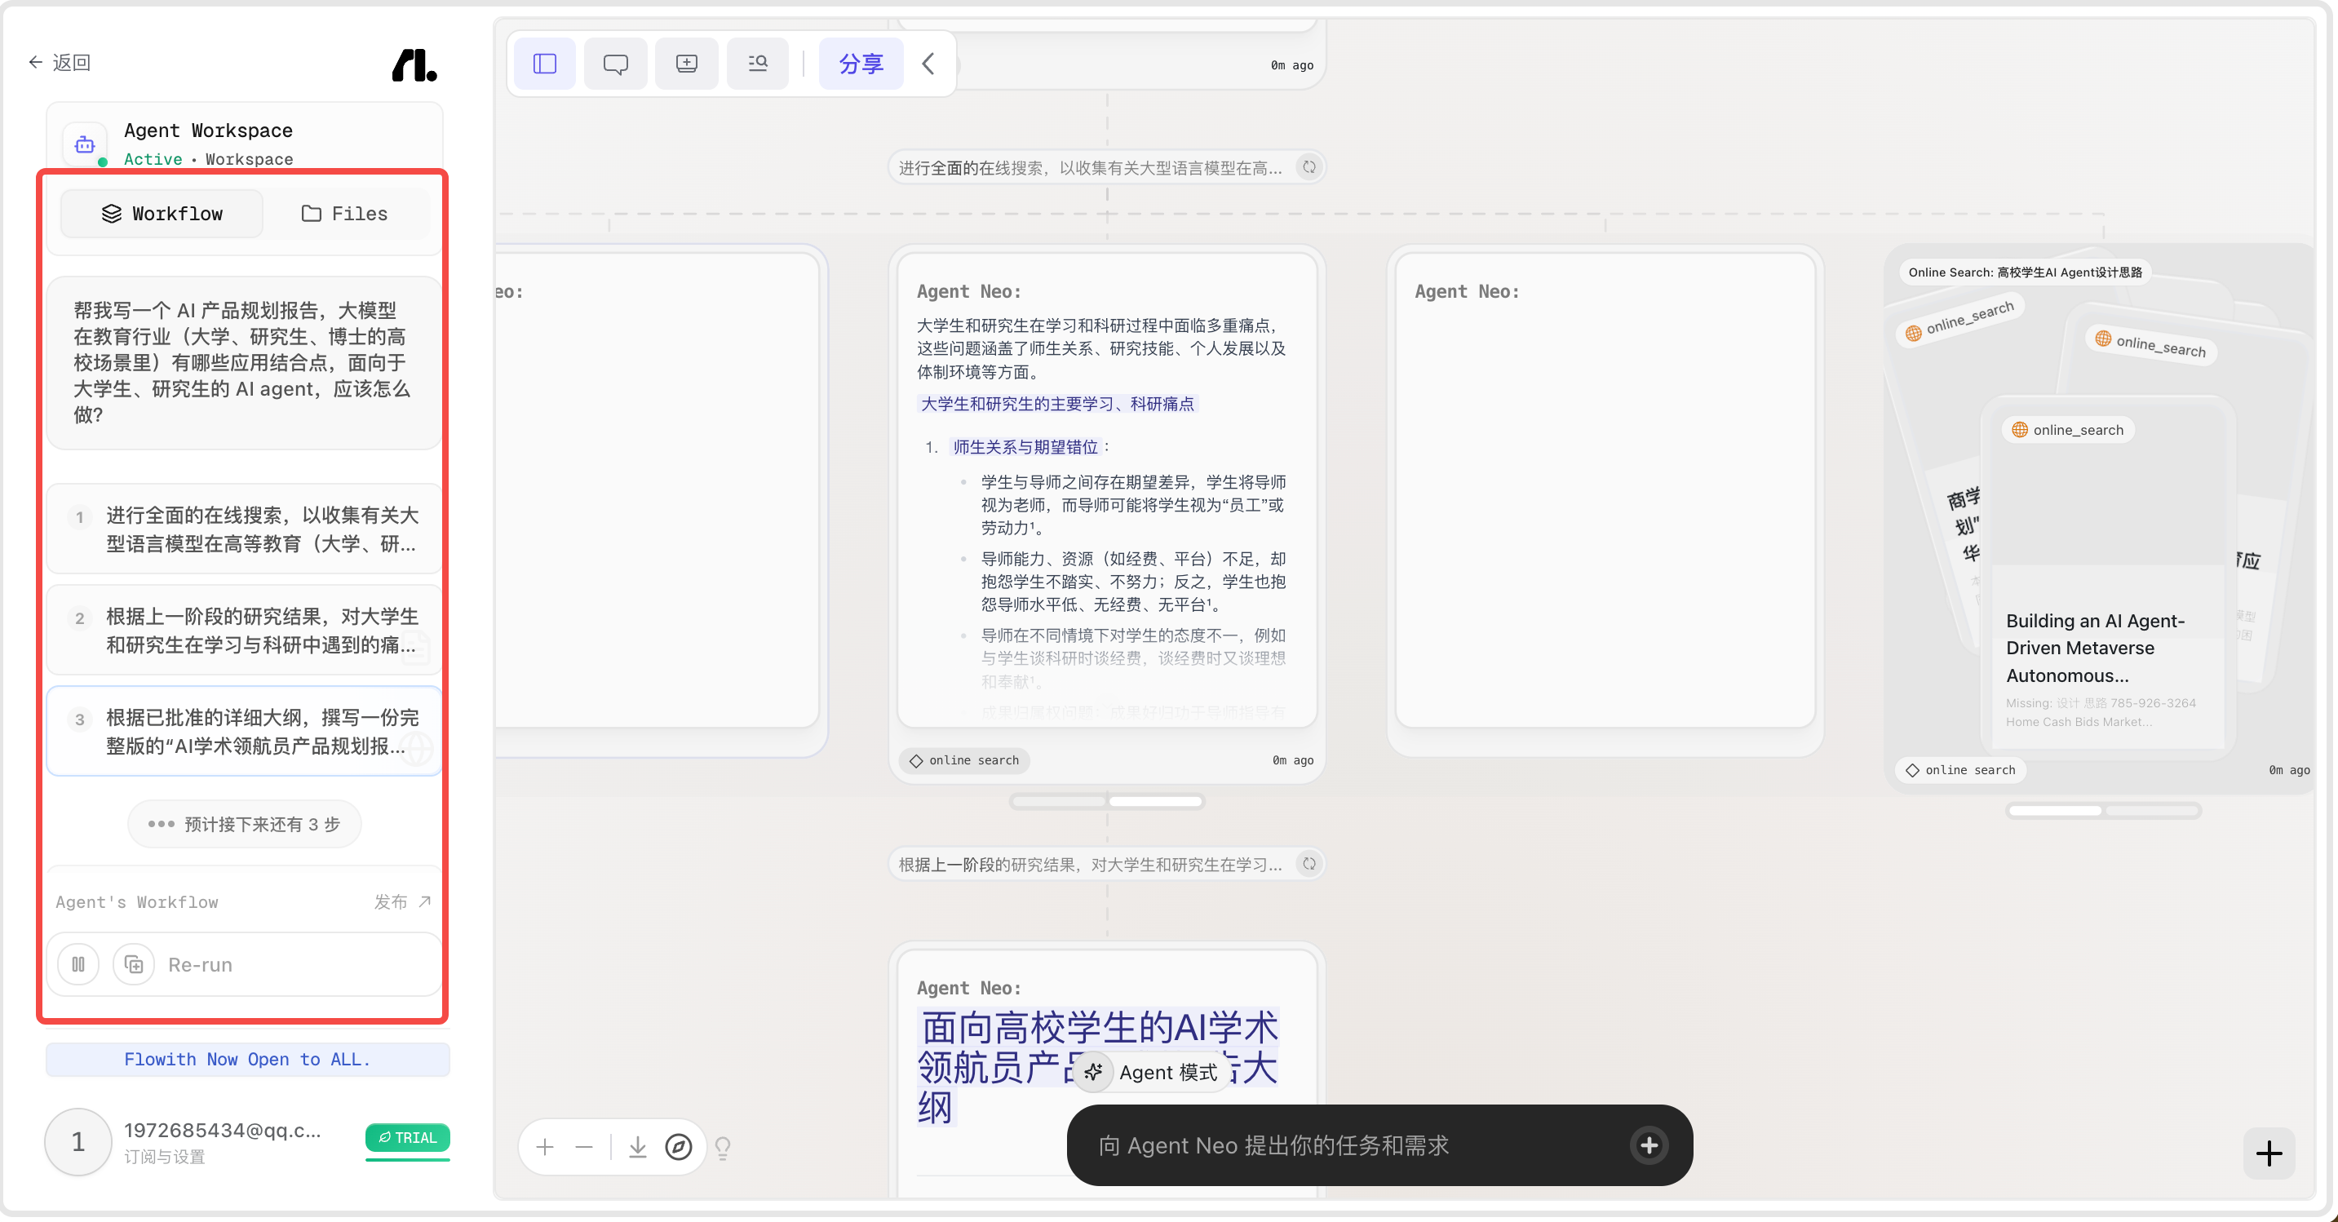Click the lightbulb tips icon
Image resolution: width=2338 pixels, height=1222 pixels.
click(x=723, y=1148)
